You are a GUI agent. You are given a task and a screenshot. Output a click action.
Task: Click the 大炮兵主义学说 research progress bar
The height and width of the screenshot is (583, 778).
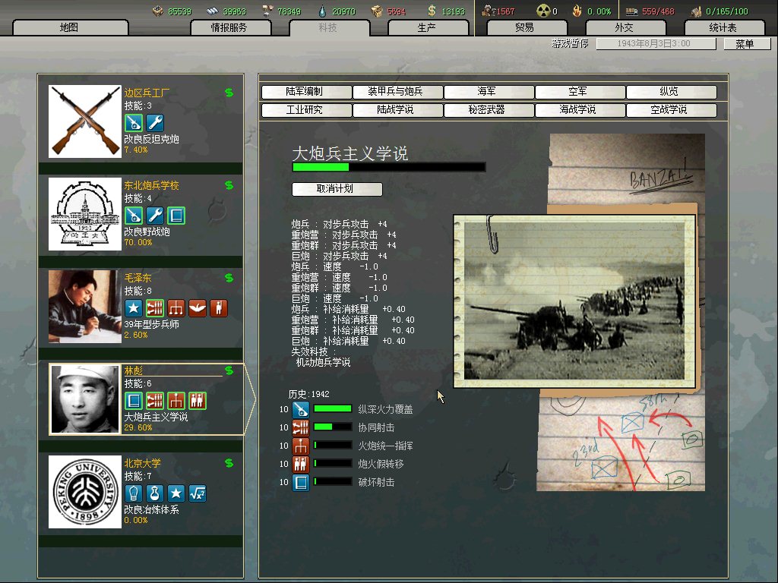(388, 167)
